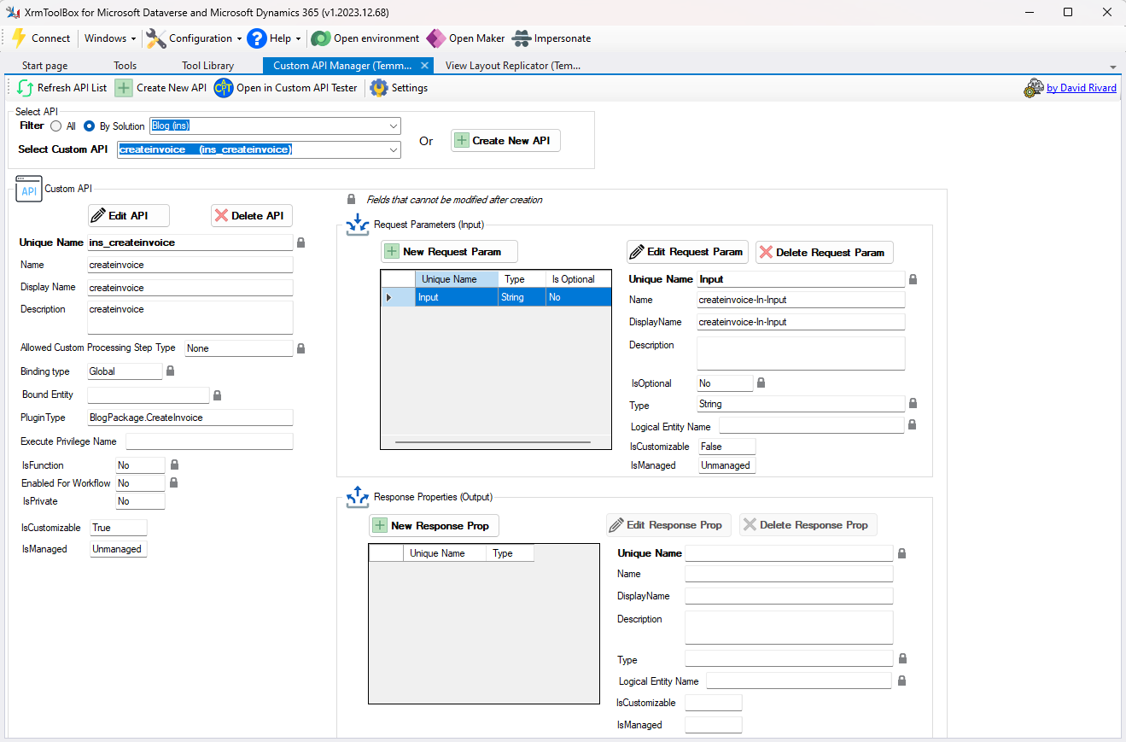Select the By Solution radio button
Image resolution: width=1126 pixels, height=742 pixels.
coord(90,126)
